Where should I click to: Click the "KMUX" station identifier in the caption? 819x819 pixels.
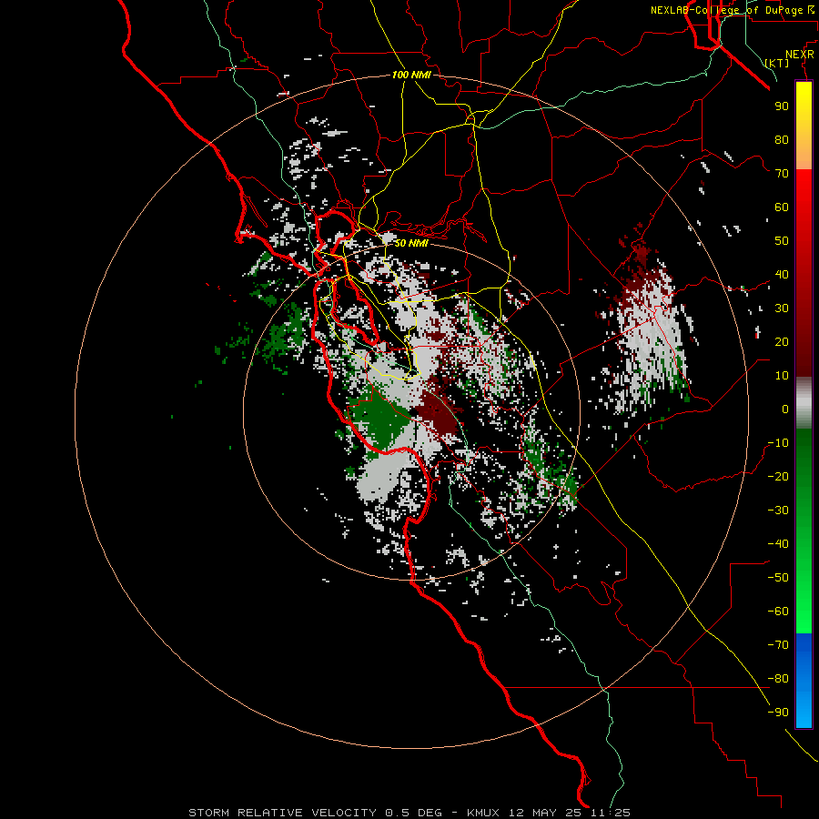(x=483, y=813)
